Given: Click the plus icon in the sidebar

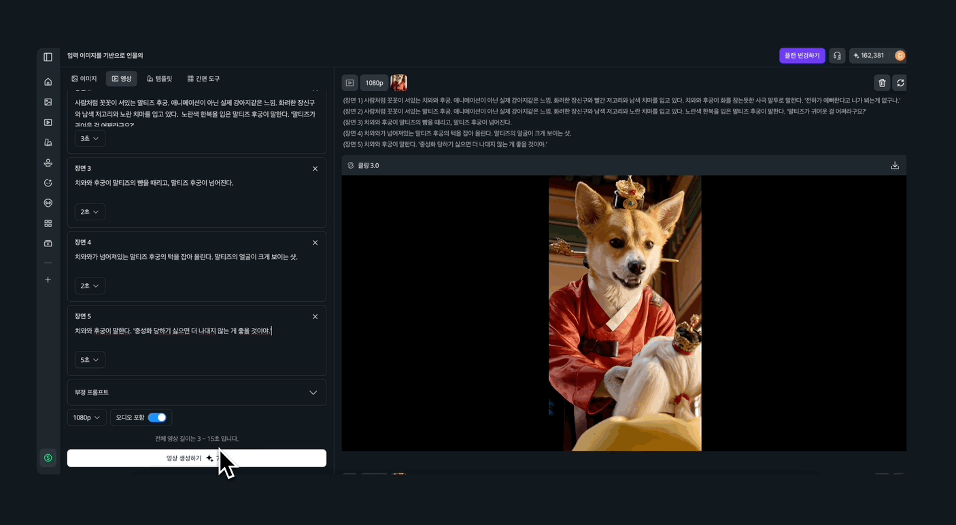Looking at the screenshot, I should click(48, 280).
